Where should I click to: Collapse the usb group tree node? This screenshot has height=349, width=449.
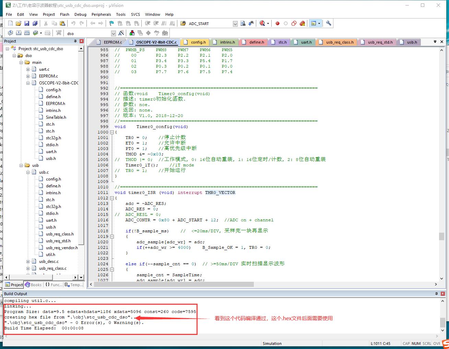pyautogui.click(x=21, y=165)
